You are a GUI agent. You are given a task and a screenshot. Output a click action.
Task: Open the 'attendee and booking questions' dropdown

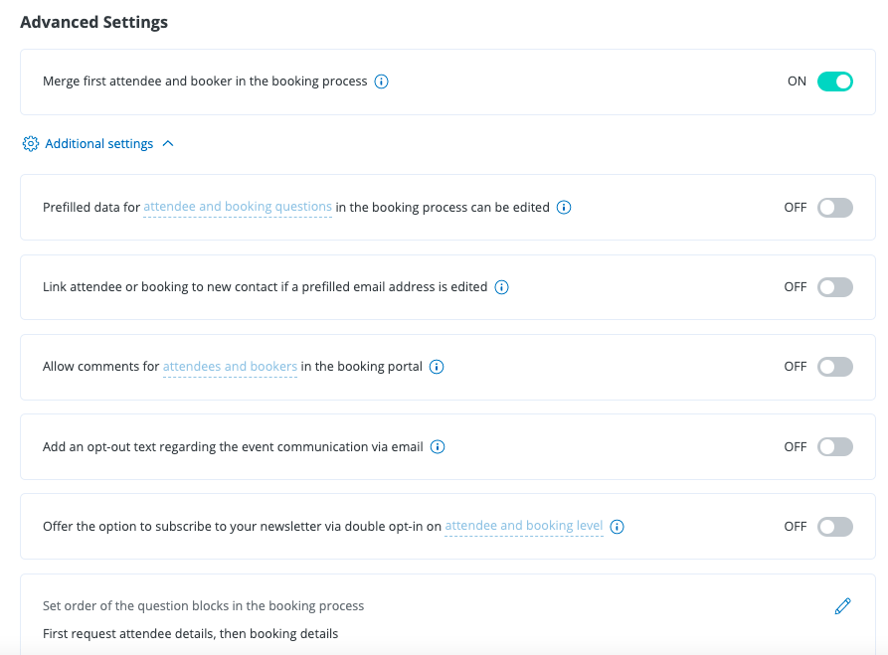238,208
